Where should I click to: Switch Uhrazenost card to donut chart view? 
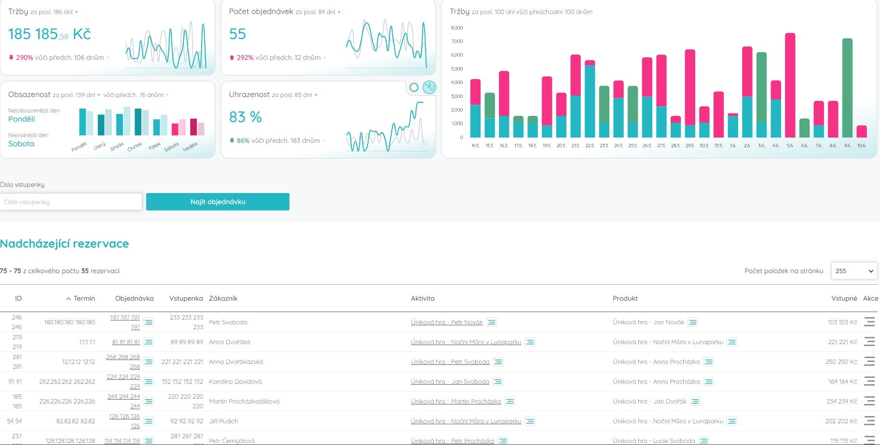413,87
